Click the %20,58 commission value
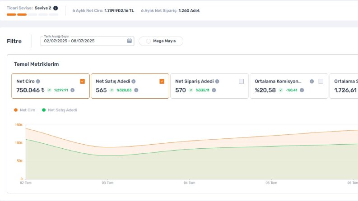The image size is (358, 201). tap(265, 90)
